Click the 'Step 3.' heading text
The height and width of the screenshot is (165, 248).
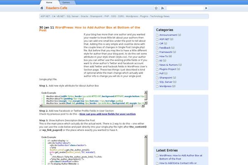tap(43, 120)
